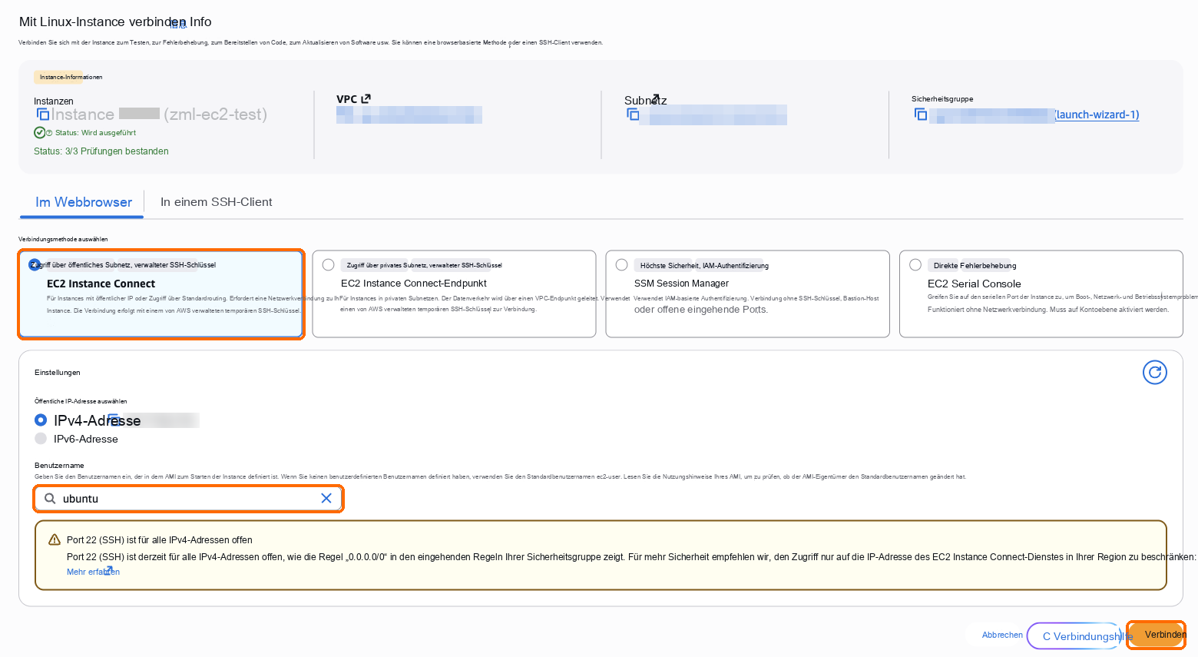Viewport: 1198px width, 657px height.
Task: Select the IPv4-Adresse radio button
Action: pyautogui.click(x=41, y=420)
